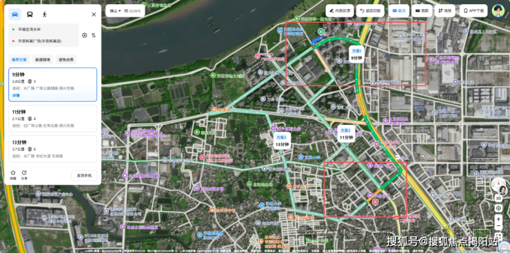Toggle the 3D map view

click(498, 197)
